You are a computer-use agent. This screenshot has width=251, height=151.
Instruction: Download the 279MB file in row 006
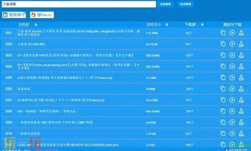[x=241, y=89]
